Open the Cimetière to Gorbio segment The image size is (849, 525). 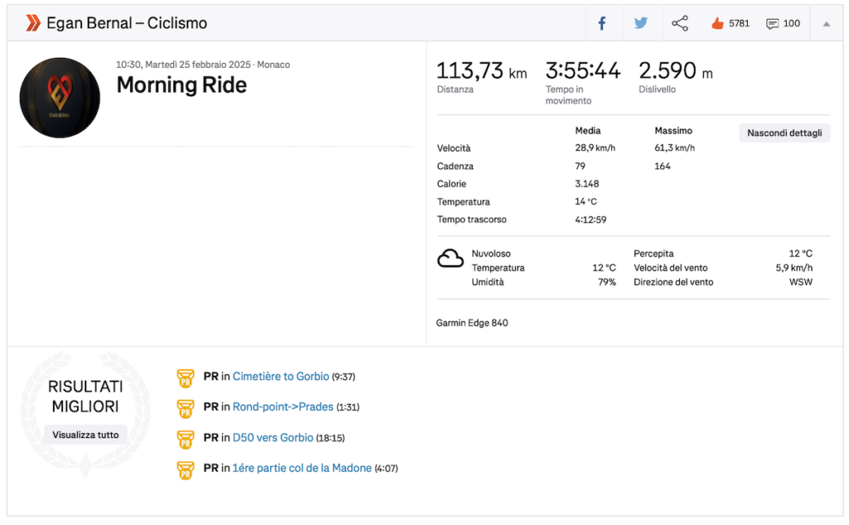[x=281, y=377]
